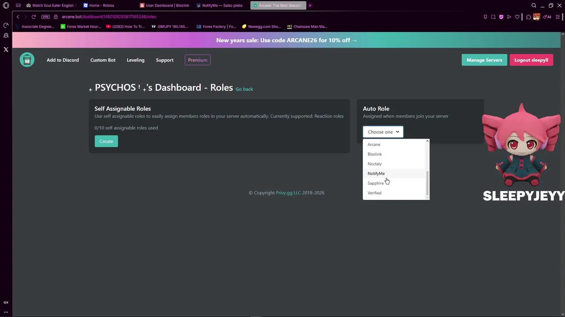565x317 pixels.
Task: Select Arcane from the Auto Role list
Action: coord(395,144)
